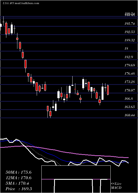Click the 170.07 price level label
Image resolution: width=138 pixels, height=193 pixels.
click(x=130, y=90)
